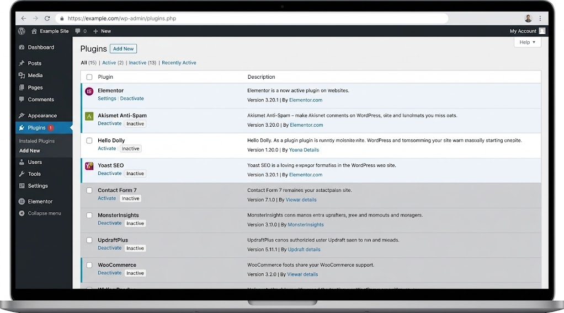Select the Installed Plugins submenu item
This screenshot has height=313, width=564.
tap(36, 141)
